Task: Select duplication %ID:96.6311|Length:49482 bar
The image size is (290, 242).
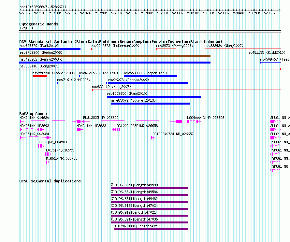Action: pyautogui.click(x=150, y=202)
